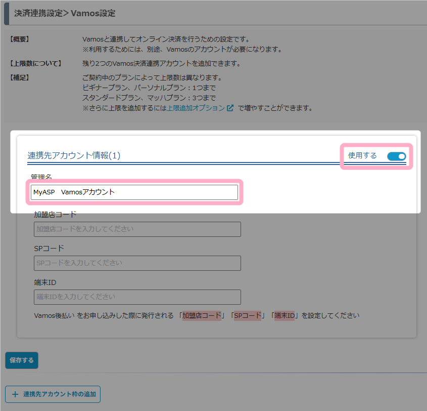Click the 連携先アカウント情報(1) section heading
This screenshot has width=427, height=411.
[74, 155]
